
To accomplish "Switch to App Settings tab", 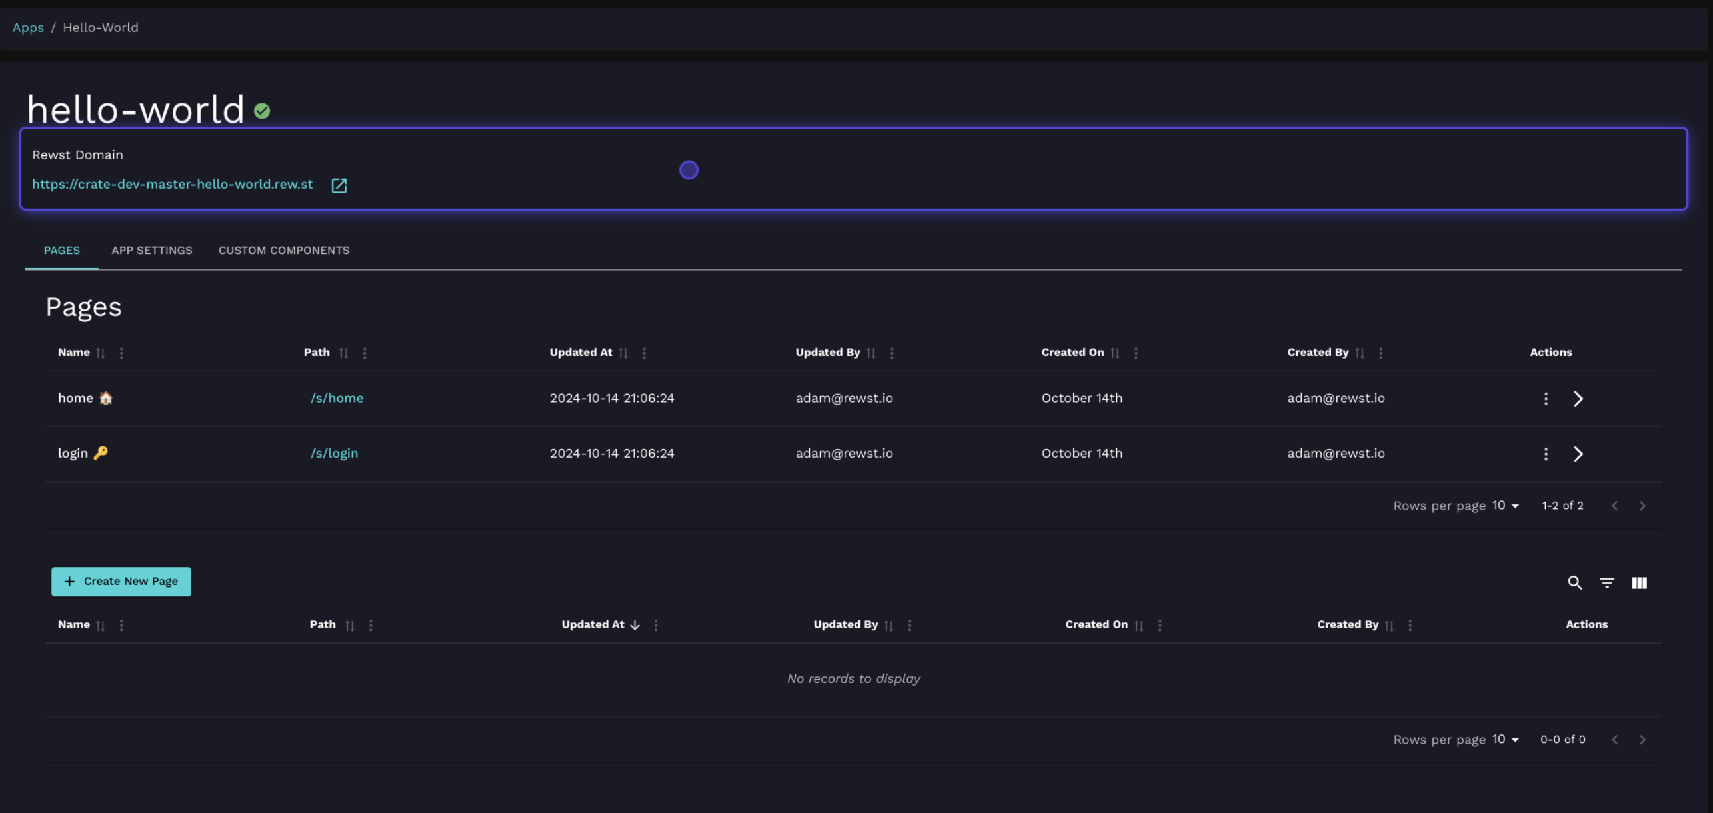I will [151, 251].
